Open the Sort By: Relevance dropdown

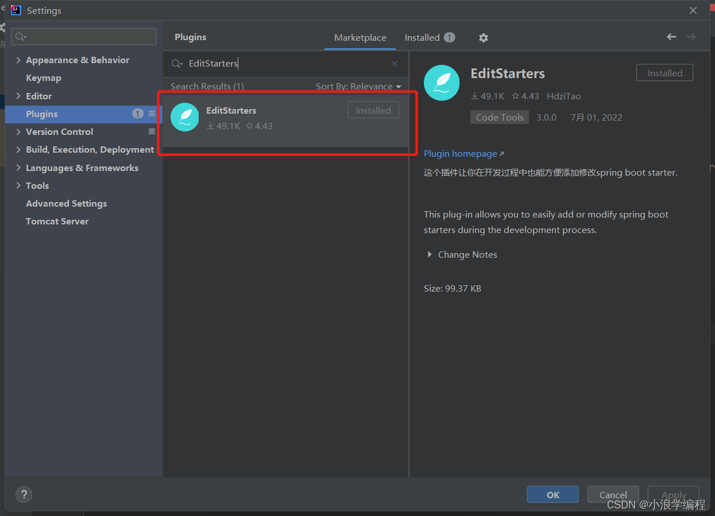pyautogui.click(x=358, y=87)
